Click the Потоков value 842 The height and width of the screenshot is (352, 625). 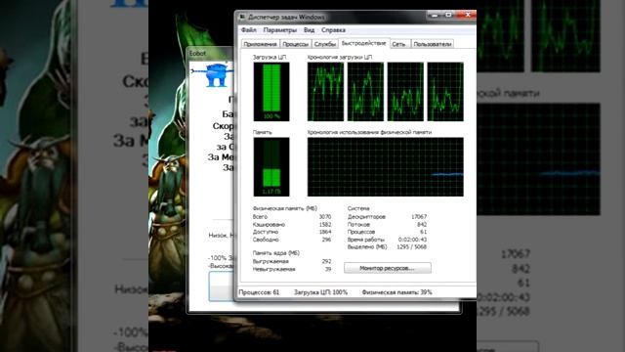pyautogui.click(x=422, y=224)
